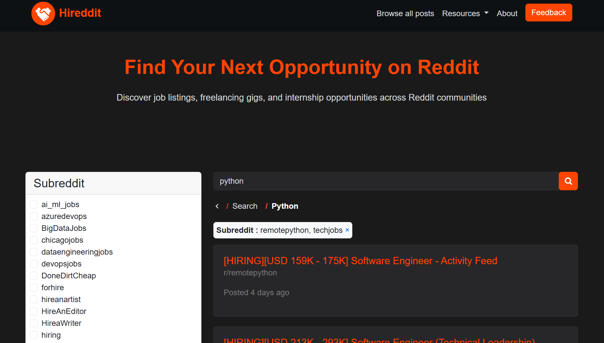Open the Resources dropdown menu
The image size is (604, 343).
pos(465,14)
